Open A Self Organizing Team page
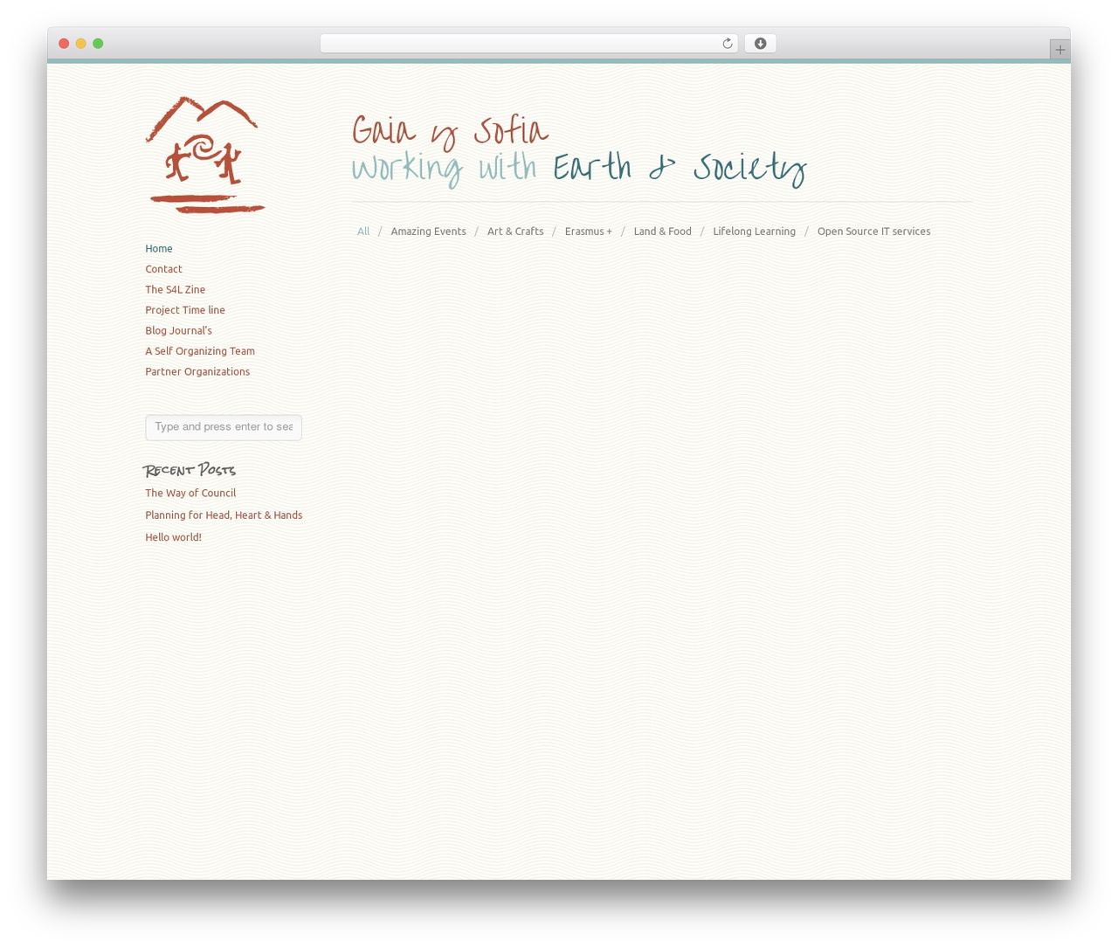1118x947 pixels. point(200,351)
